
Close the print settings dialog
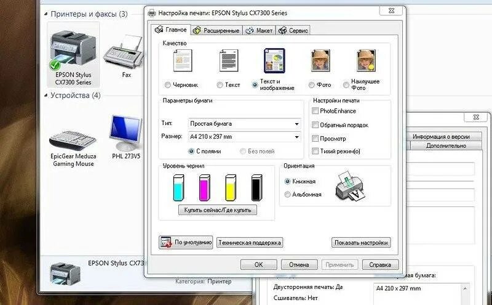coord(391,10)
